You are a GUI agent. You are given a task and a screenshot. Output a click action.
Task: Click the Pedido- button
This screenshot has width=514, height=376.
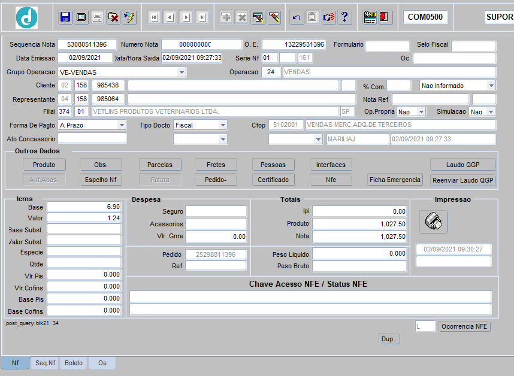coord(216,180)
